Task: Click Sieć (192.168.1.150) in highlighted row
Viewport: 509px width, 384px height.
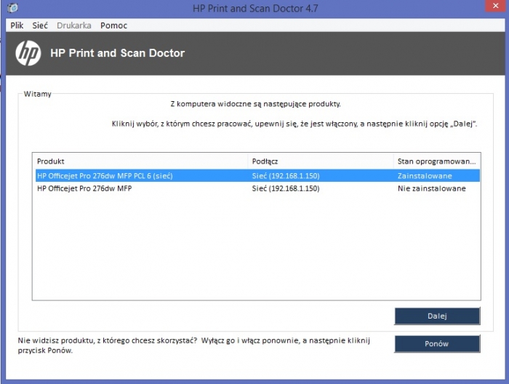Action: tap(286, 176)
